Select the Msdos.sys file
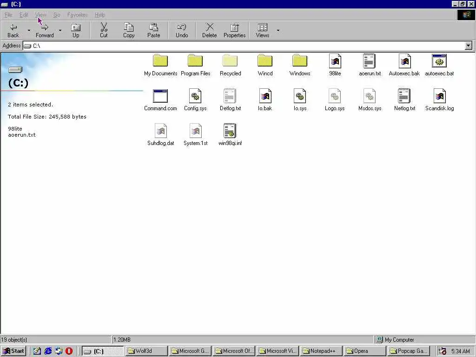Viewport: 476px width, 357px height. pos(370,100)
